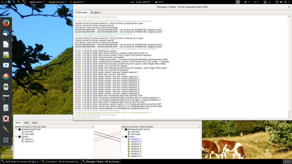Open Firefox from the dock
Screen dimensions: 292x164
tap(6, 23)
